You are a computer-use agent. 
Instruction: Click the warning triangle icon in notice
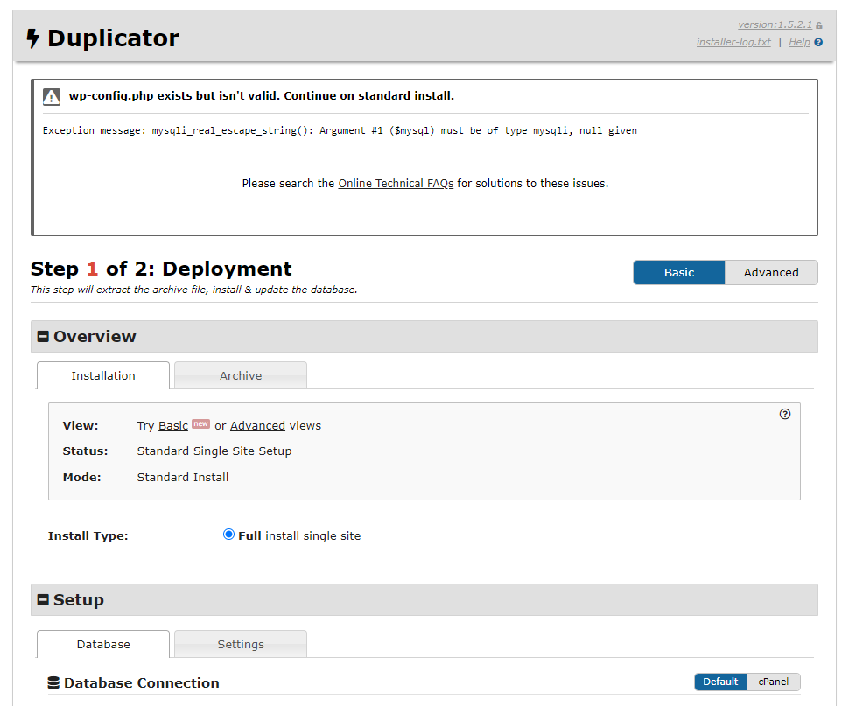[52, 97]
